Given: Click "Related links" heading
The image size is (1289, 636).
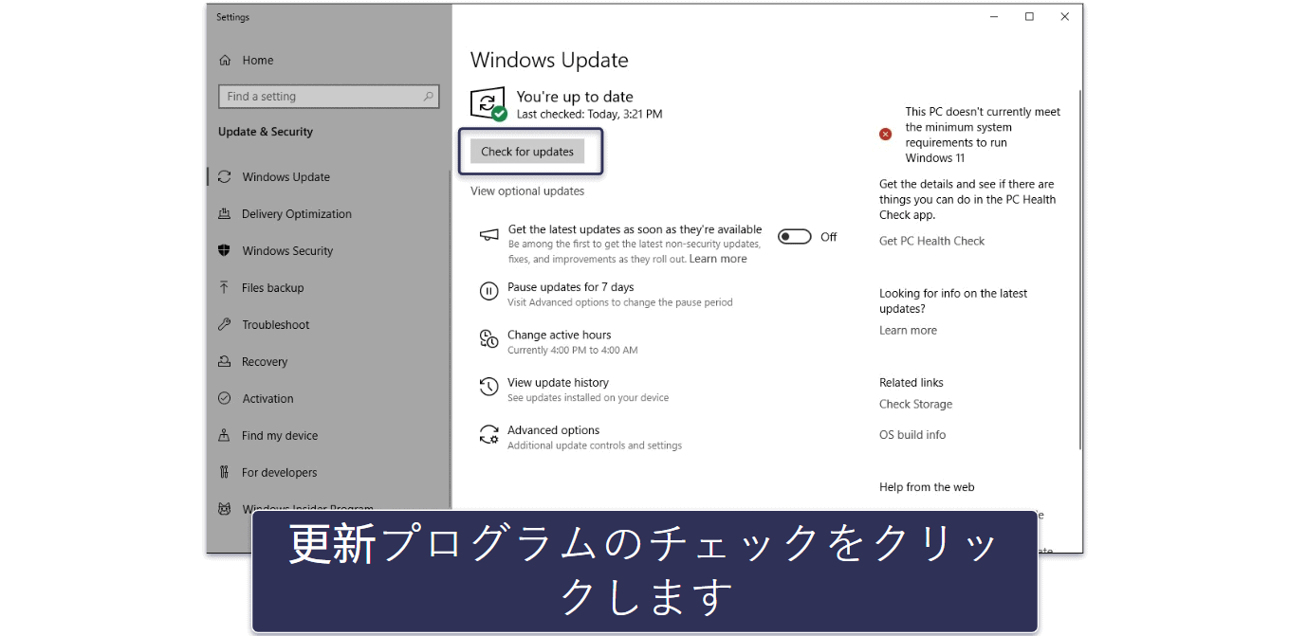Looking at the screenshot, I should 912,383.
